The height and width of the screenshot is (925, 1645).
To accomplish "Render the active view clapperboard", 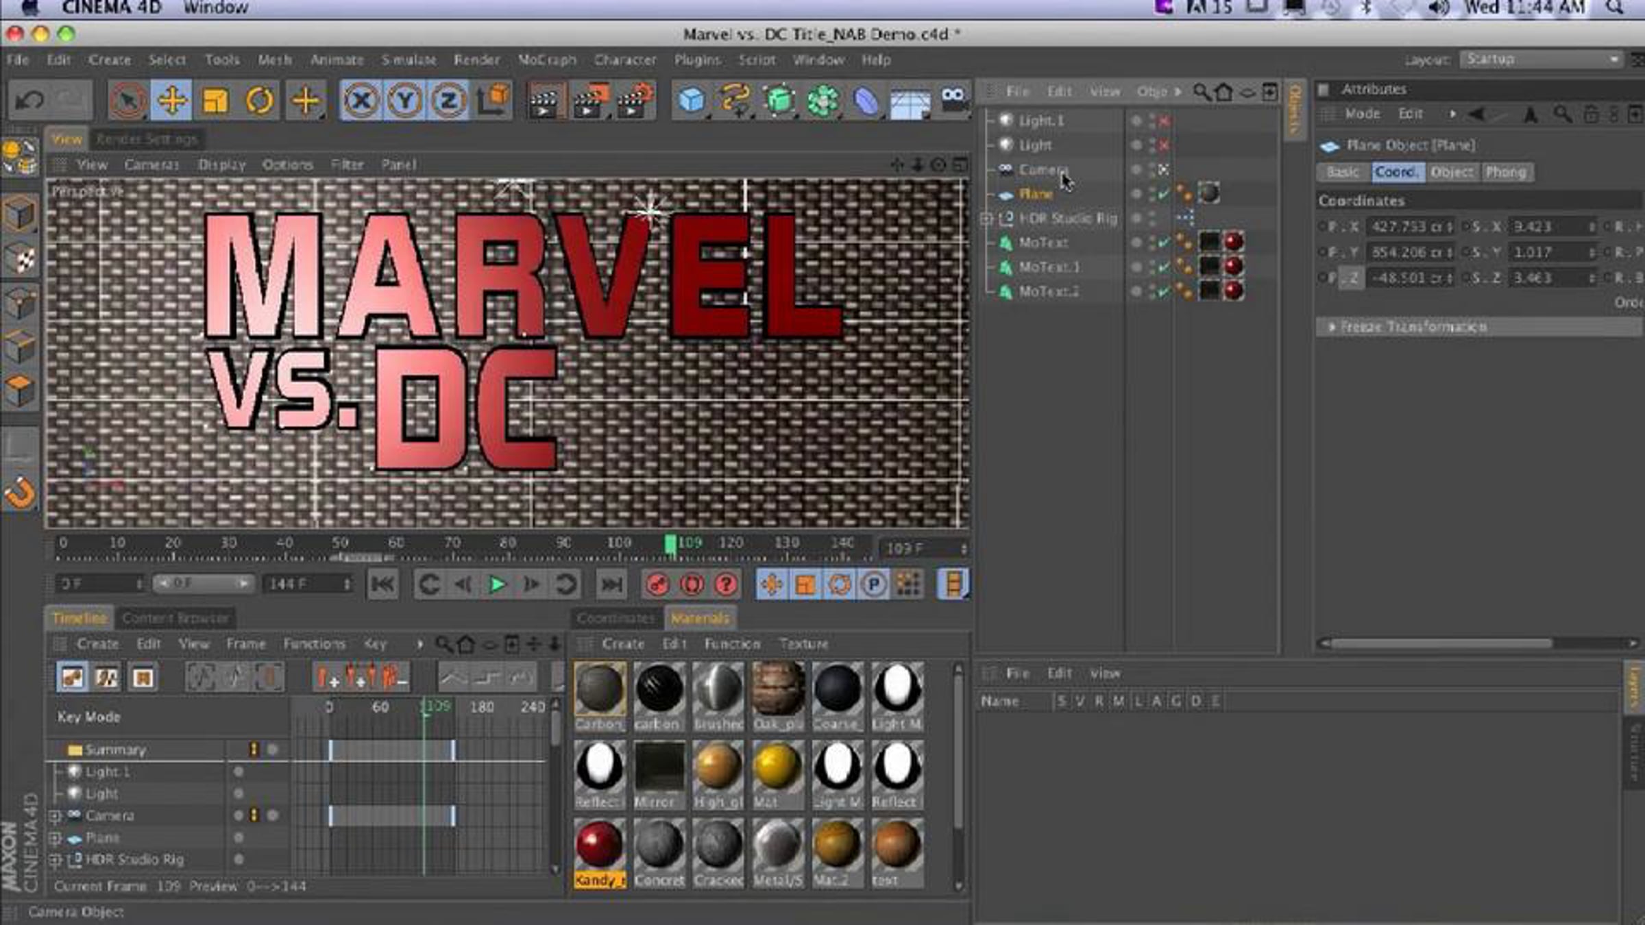I will [545, 101].
